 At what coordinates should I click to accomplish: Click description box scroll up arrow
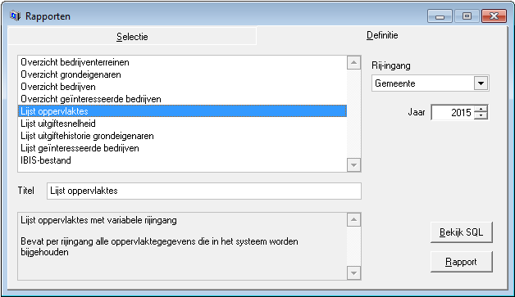353,219
